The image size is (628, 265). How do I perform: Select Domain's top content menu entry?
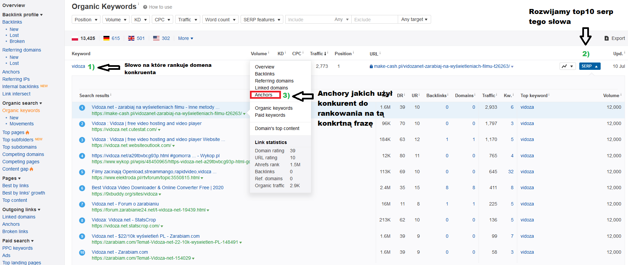click(277, 128)
